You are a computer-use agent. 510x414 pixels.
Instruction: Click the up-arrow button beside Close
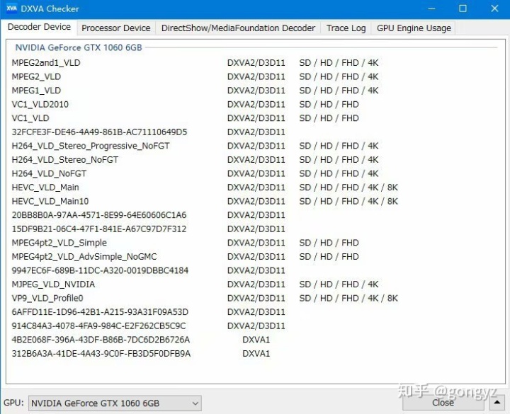click(499, 403)
